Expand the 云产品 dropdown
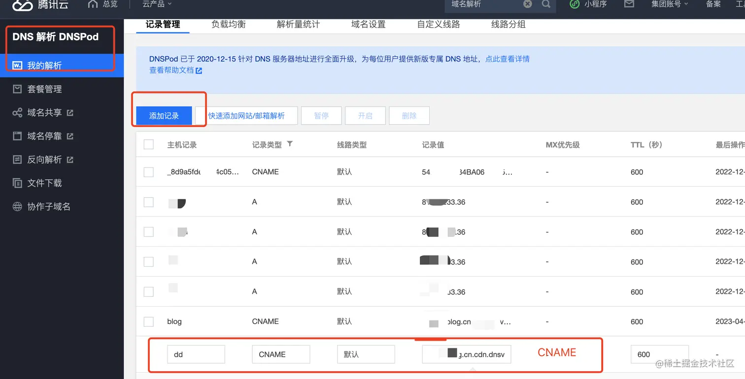This screenshot has width=745, height=379. tap(157, 4)
